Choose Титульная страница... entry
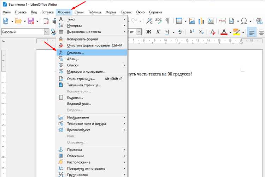 (x=92, y=85)
